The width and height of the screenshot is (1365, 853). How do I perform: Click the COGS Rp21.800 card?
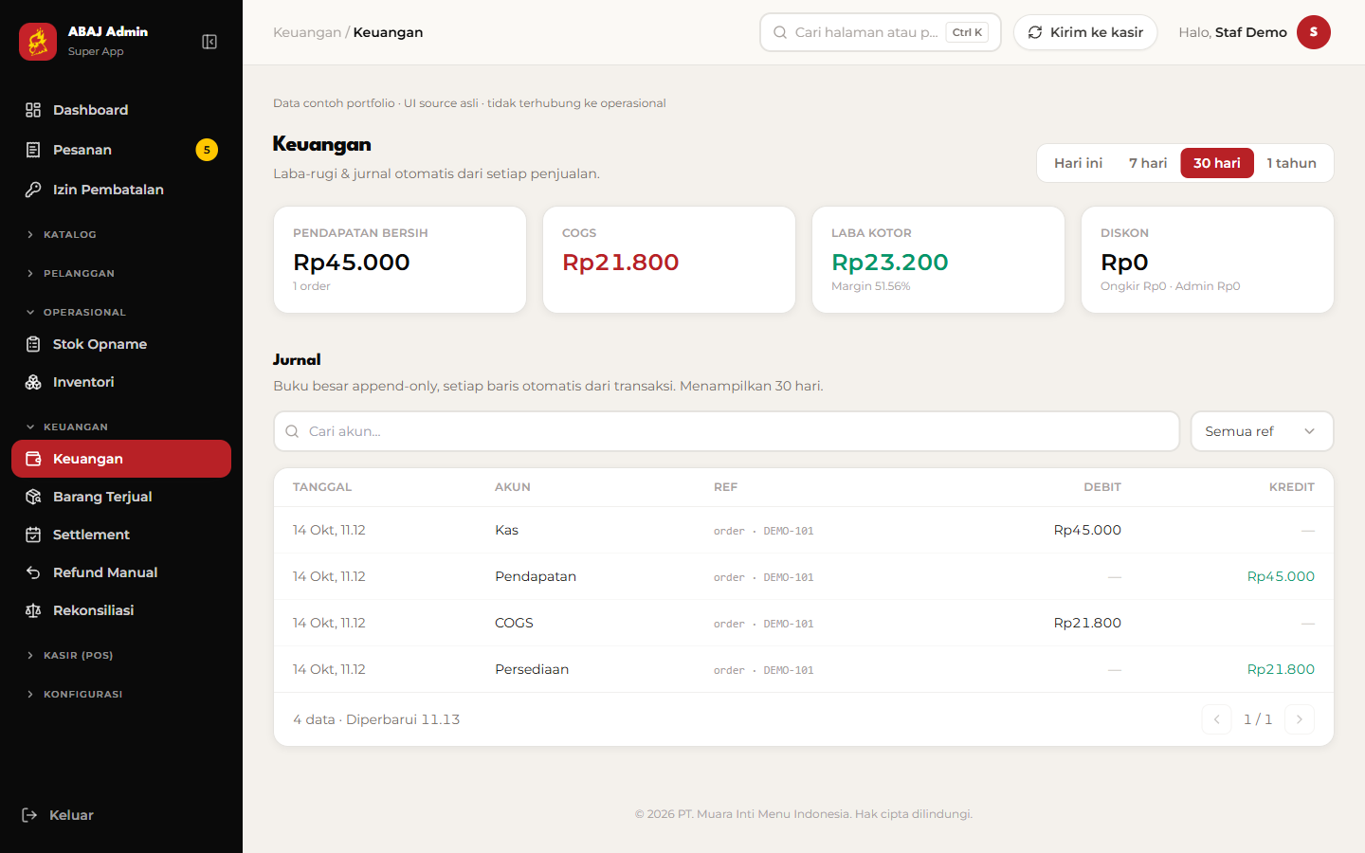pyautogui.click(x=669, y=260)
